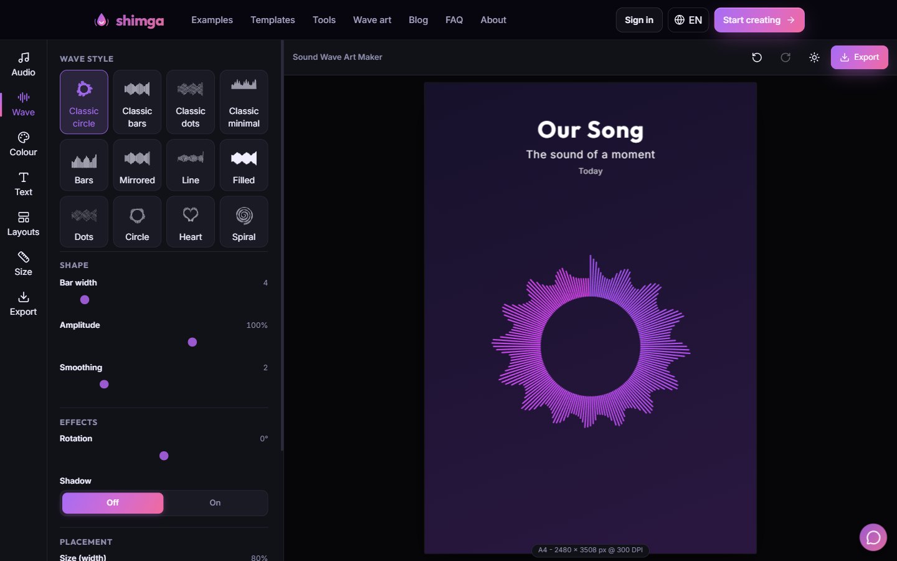Screen dimensions: 897x561
Task: Click the Rotation slider handle
Action: click(x=164, y=456)
